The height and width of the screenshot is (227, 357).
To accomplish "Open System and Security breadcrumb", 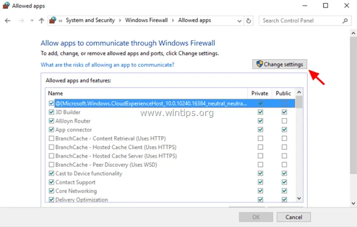I will coord(90,20).
